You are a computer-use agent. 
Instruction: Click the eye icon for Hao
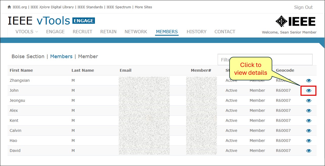point(309,141)
